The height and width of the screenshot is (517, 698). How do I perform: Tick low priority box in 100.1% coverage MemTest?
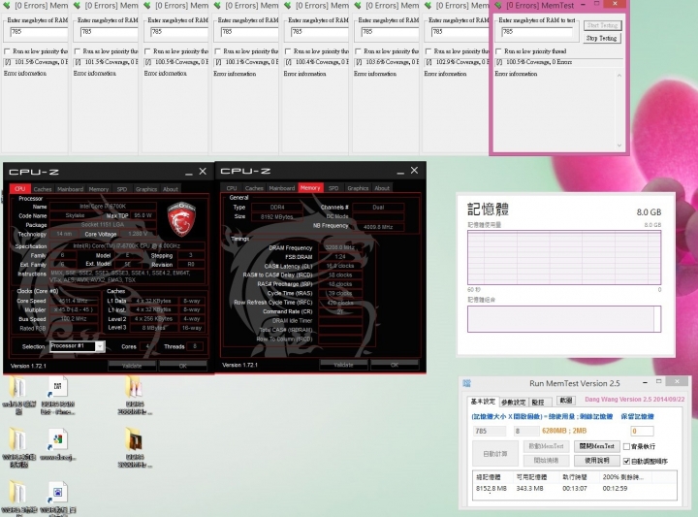(x=218, y=51)
